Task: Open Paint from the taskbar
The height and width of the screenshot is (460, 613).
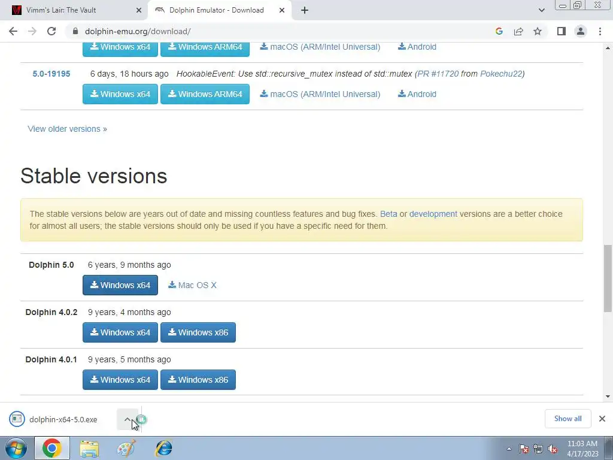Action: [x=126, y=448]
